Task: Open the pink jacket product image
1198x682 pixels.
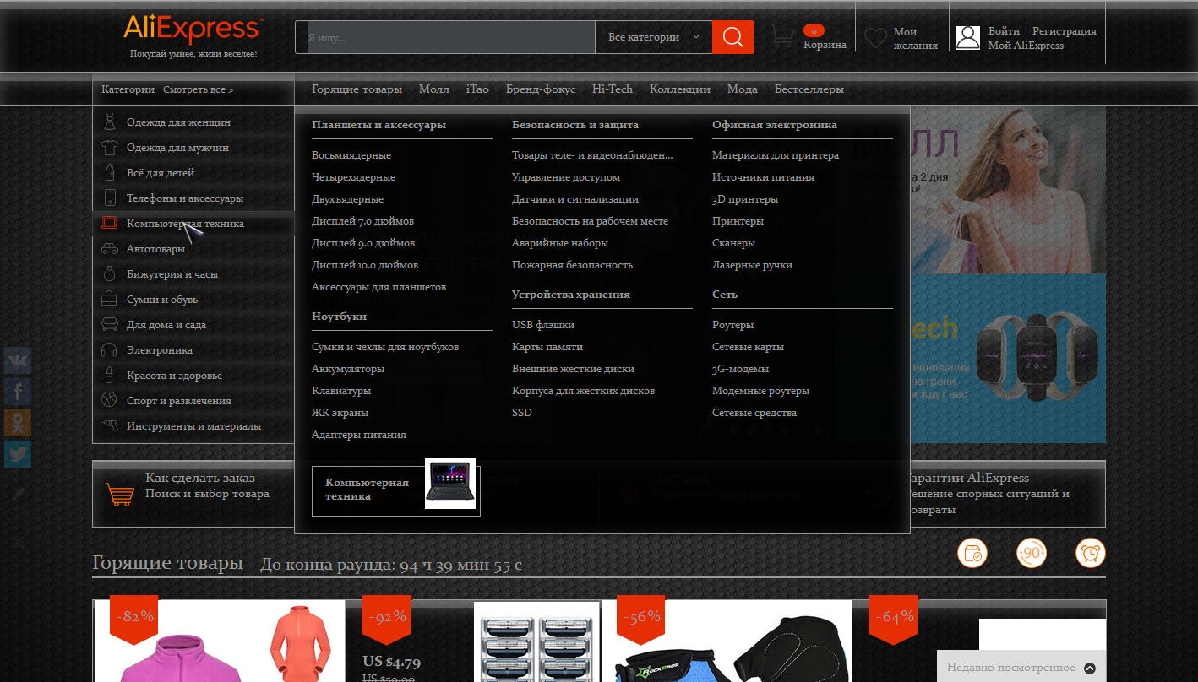Action: click(x=219, y=641)
